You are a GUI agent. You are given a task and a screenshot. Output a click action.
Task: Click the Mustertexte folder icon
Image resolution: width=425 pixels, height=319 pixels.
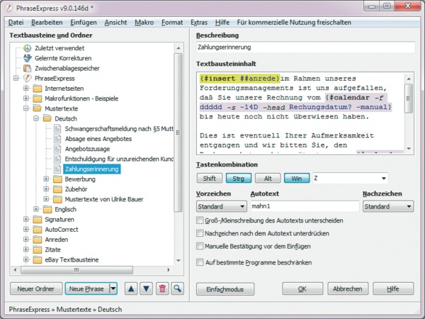click(38, 108)
